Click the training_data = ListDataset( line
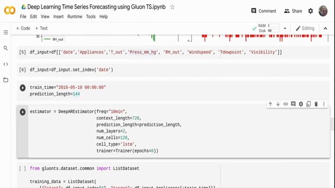The width and height of the screenshot is (335, 188). click(63, 182)
